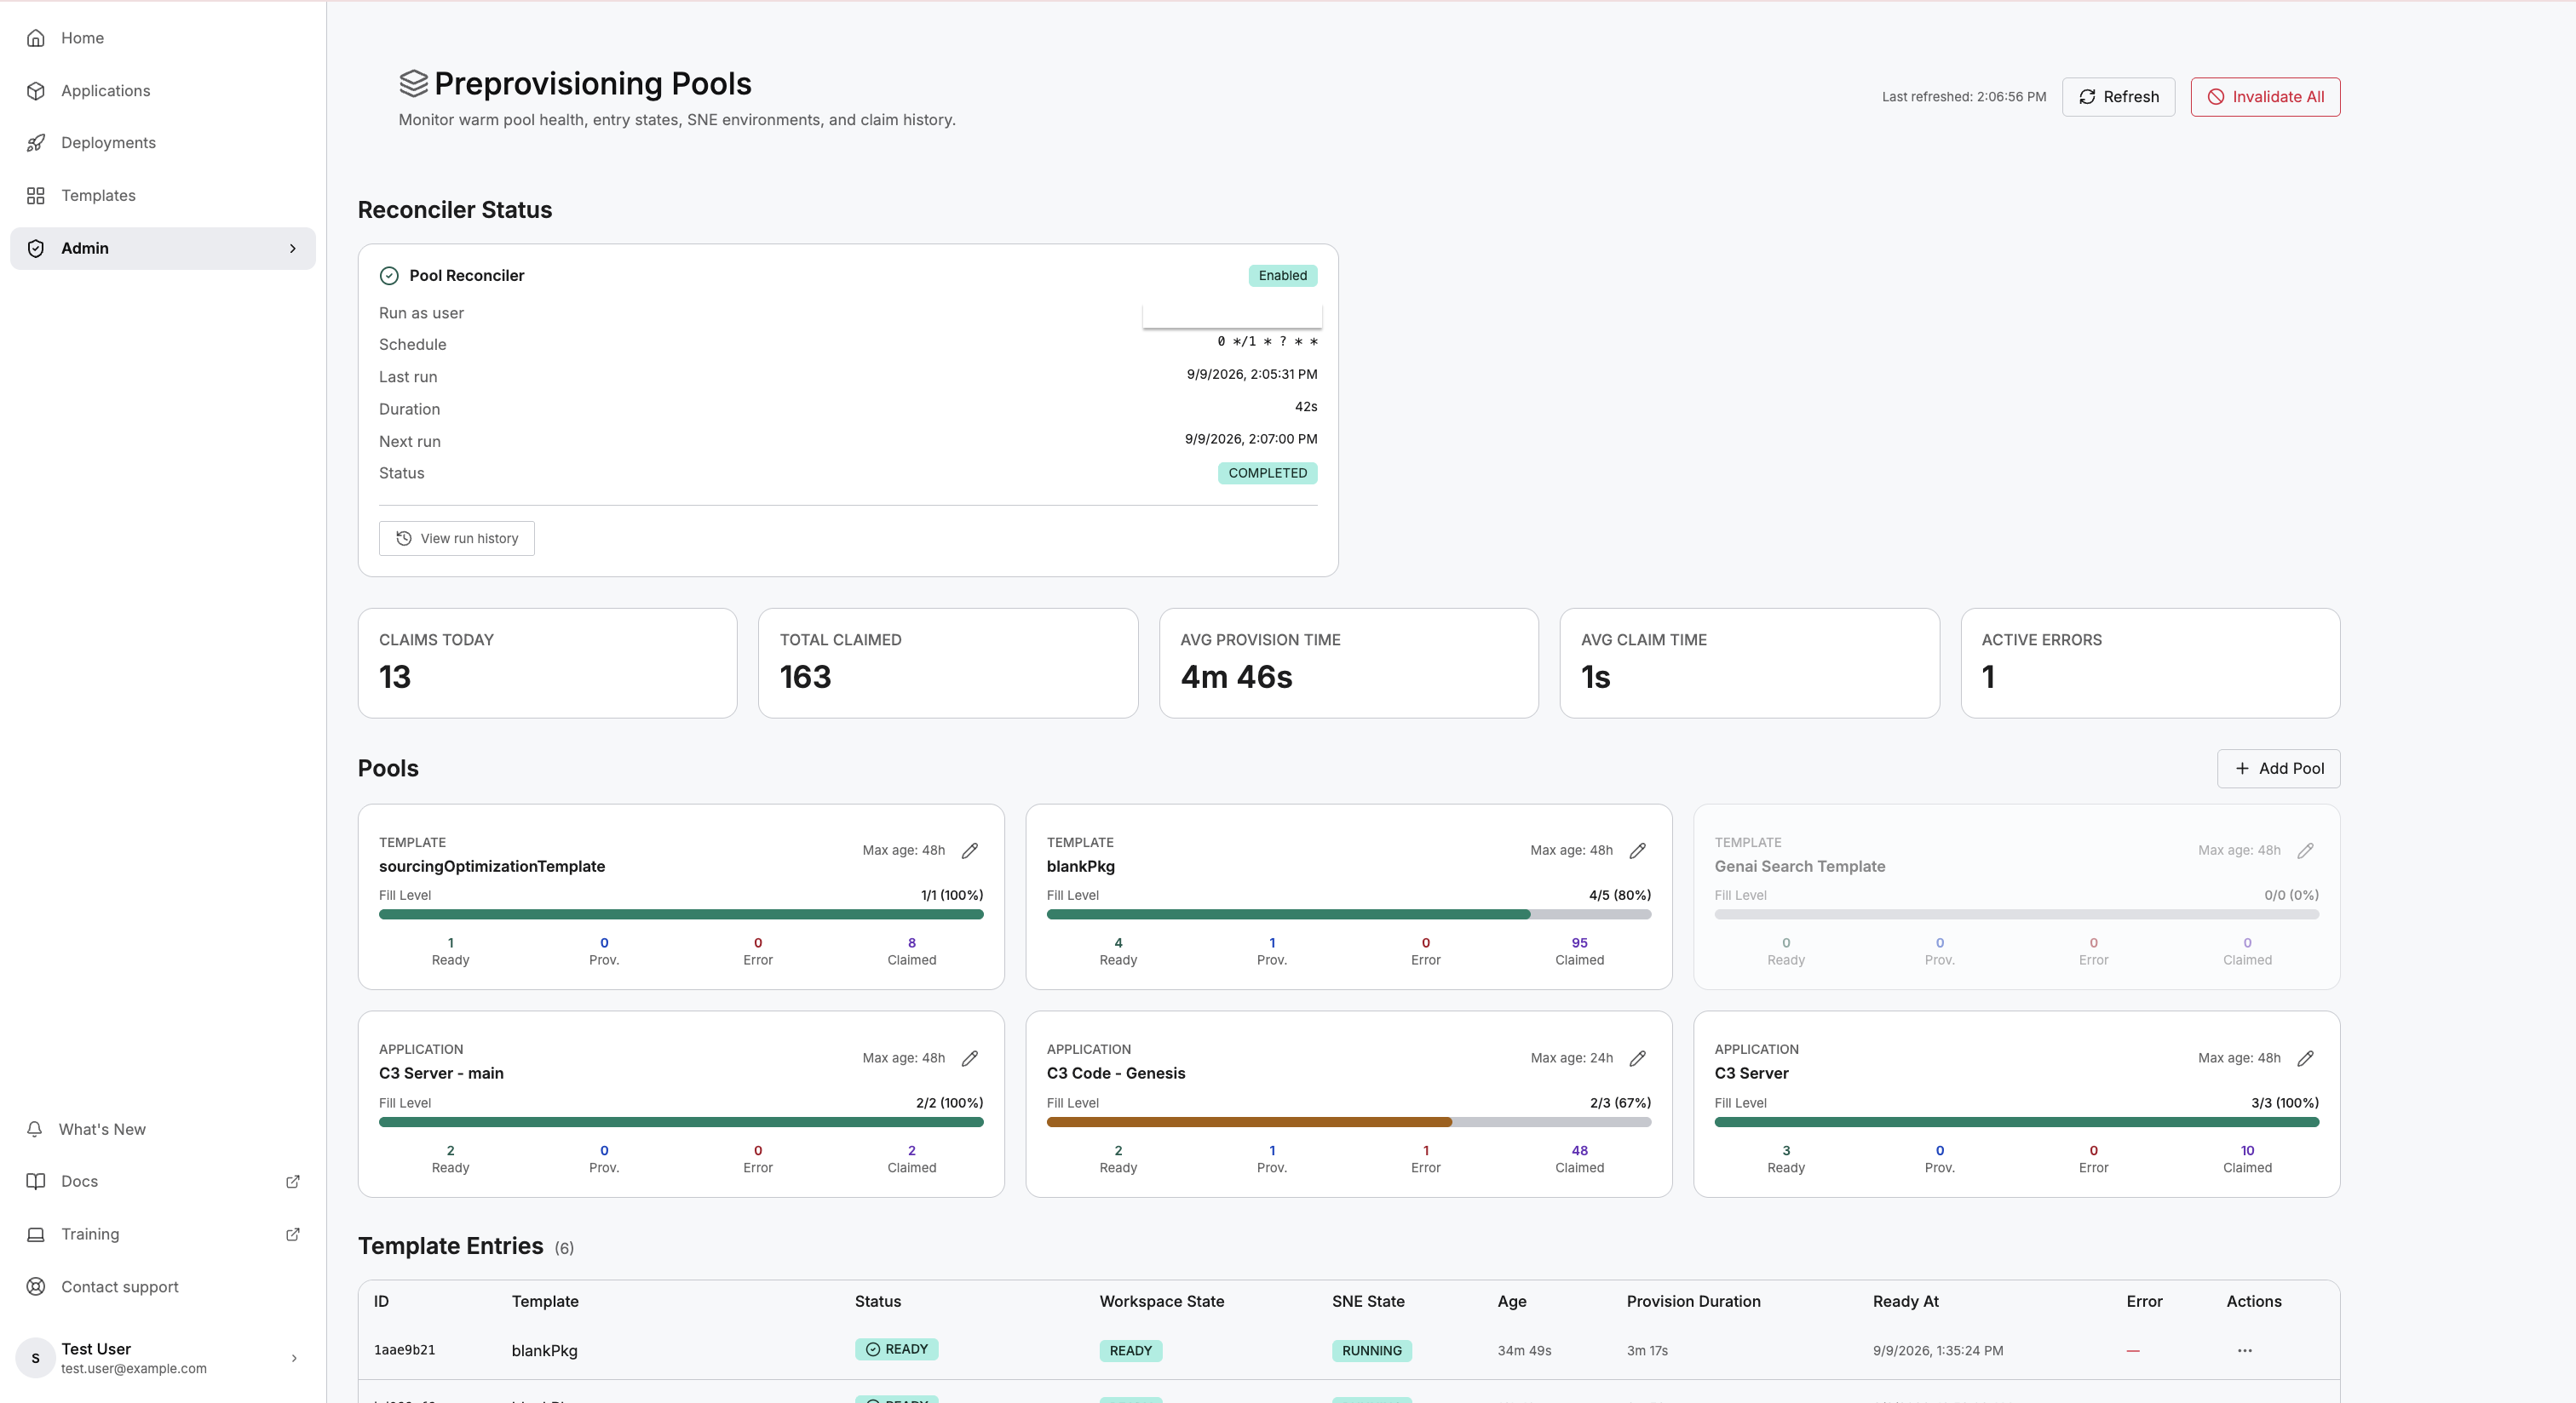Viewport: 2576px width, 1403px height.
Task: Click the Home house icon in sidebar
Action: coord(36,38)
